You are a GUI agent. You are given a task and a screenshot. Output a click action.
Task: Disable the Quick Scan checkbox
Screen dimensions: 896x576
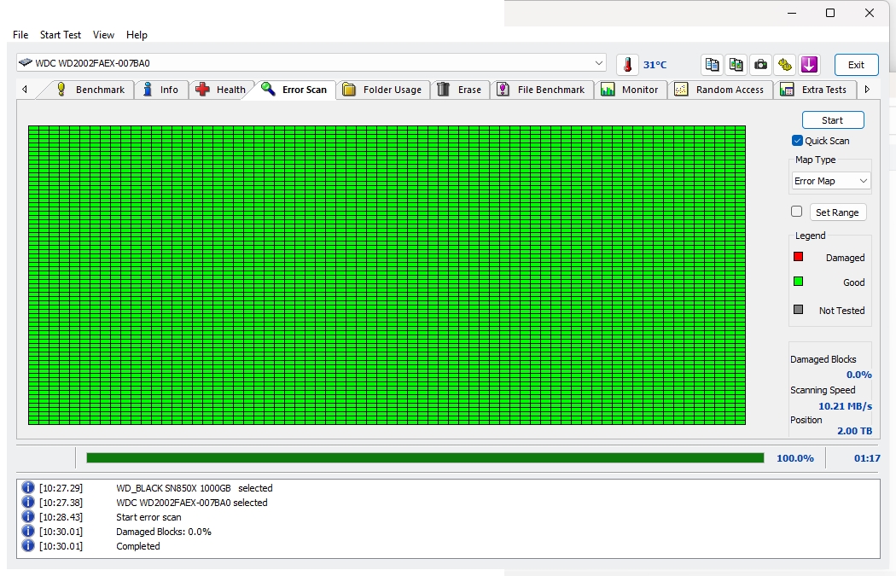[x=797, y=141]
